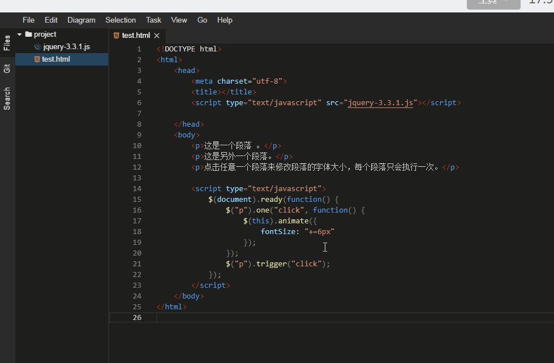554x363 pixels.
Task: Open the Task menu
Action: point(153,20)
